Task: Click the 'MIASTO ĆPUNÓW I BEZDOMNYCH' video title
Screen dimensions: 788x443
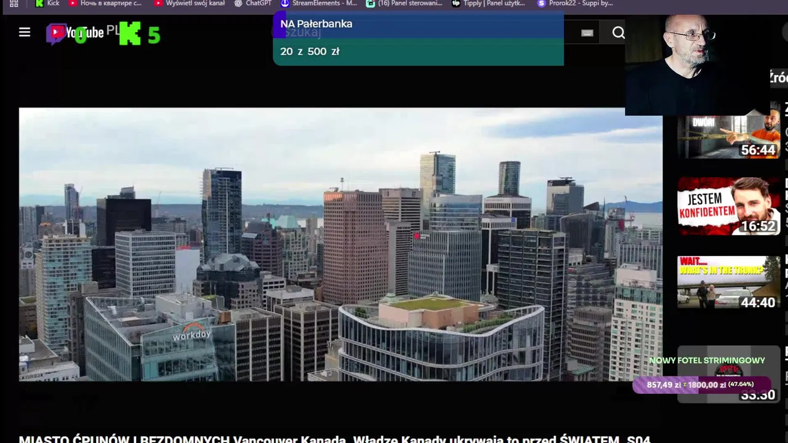Action: pos(334,439)
